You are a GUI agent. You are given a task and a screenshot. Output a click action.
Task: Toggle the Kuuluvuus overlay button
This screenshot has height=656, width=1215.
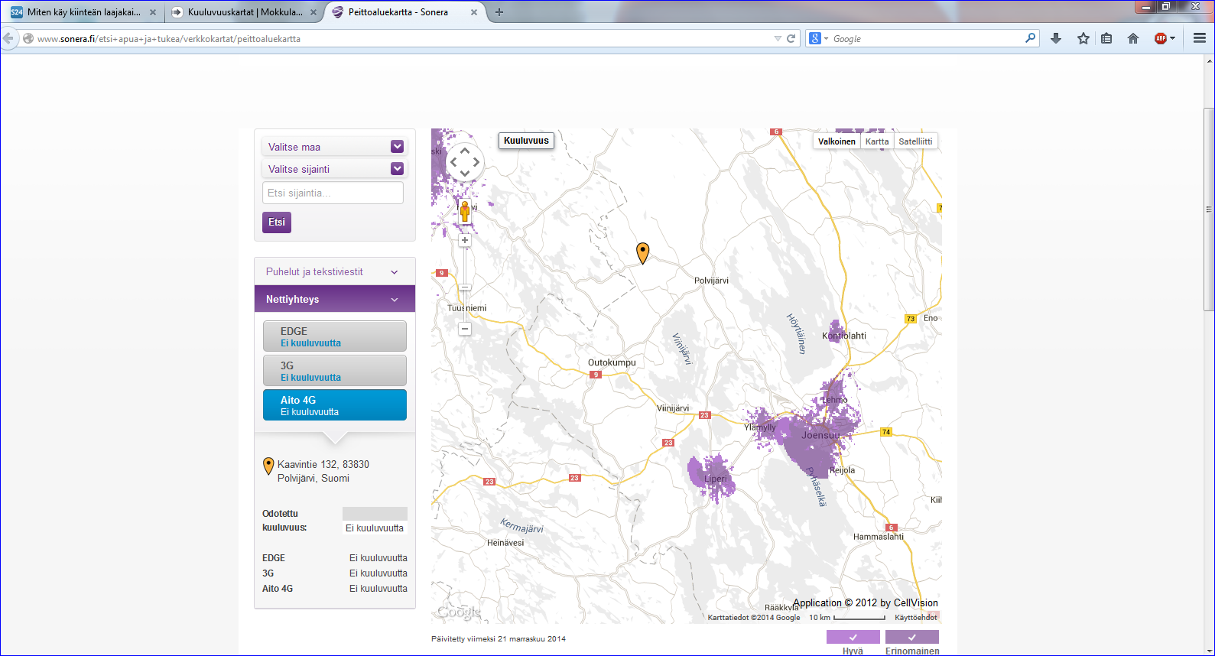pos(526,141)
